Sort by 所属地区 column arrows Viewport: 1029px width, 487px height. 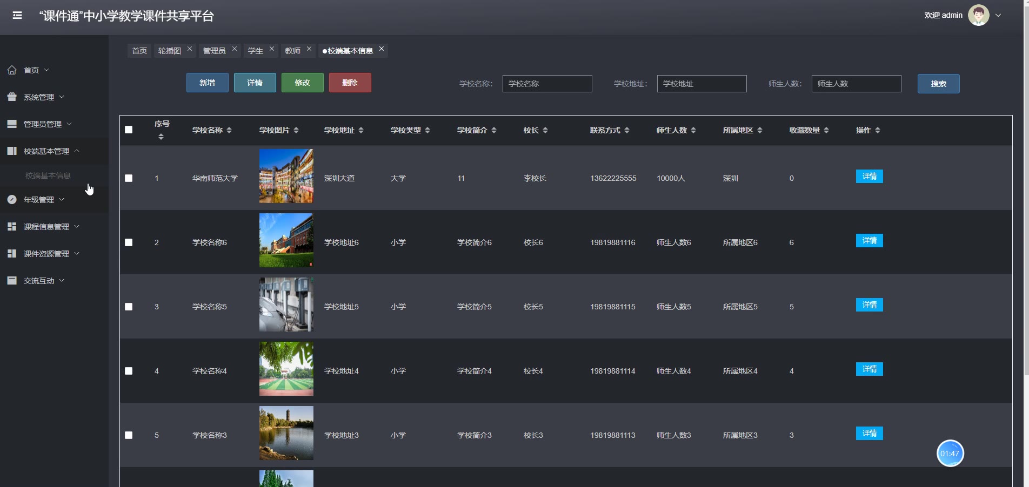760,130
